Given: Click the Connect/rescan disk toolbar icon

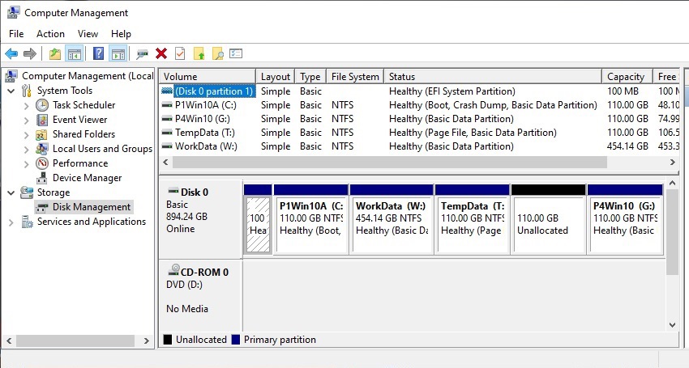Looking at the screenshot, I should 142,54.
